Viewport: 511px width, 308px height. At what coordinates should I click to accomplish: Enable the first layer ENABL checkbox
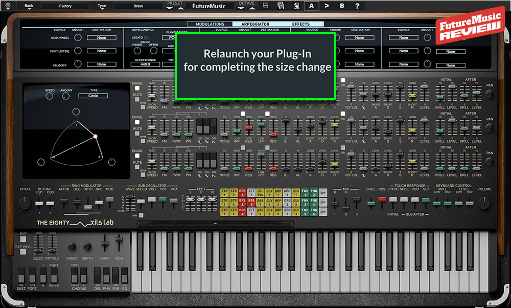coord(137,89)
